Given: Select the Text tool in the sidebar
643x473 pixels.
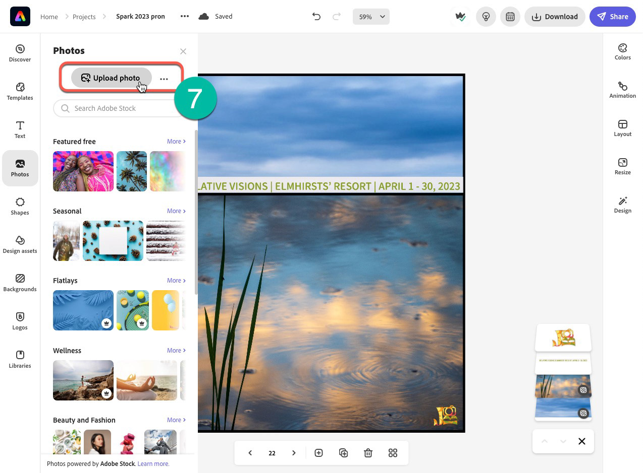Looking at the screenshot, I should click(x=20, y=129).
